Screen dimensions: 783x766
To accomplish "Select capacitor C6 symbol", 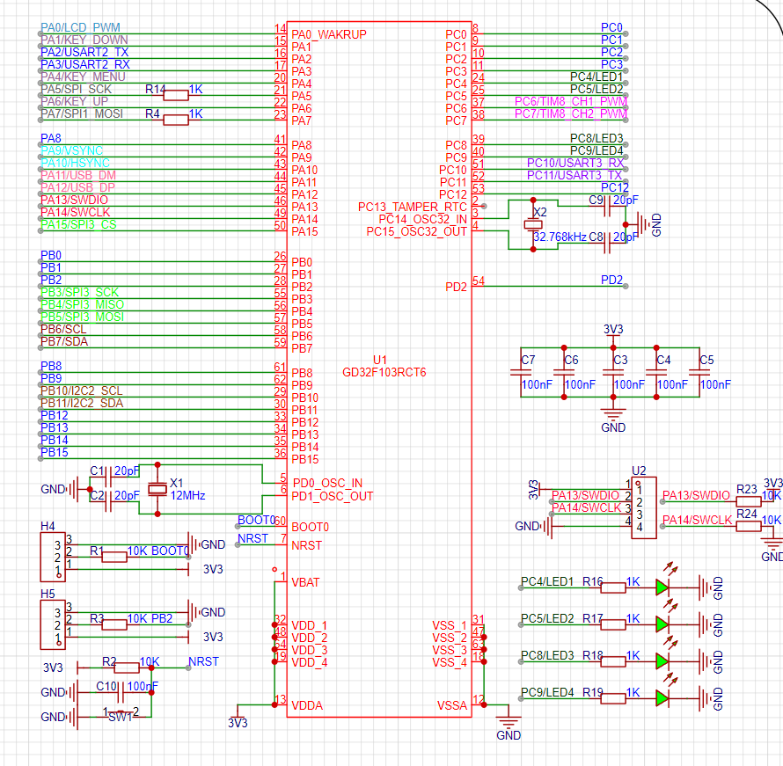I will click(x=564, y=372).
